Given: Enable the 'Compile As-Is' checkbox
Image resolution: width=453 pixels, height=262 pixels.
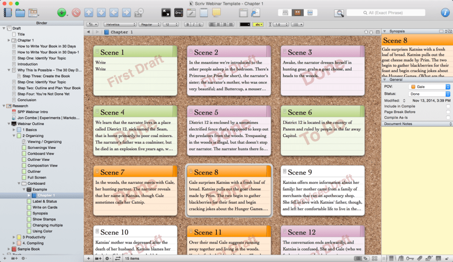Looking at the screenshot, I should click(448, 117).
